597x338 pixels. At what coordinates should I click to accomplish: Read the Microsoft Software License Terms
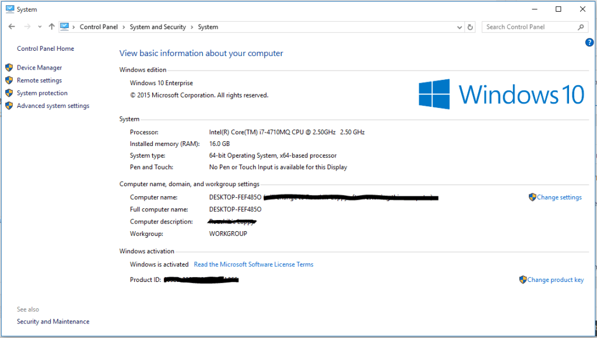click(254, 264)
